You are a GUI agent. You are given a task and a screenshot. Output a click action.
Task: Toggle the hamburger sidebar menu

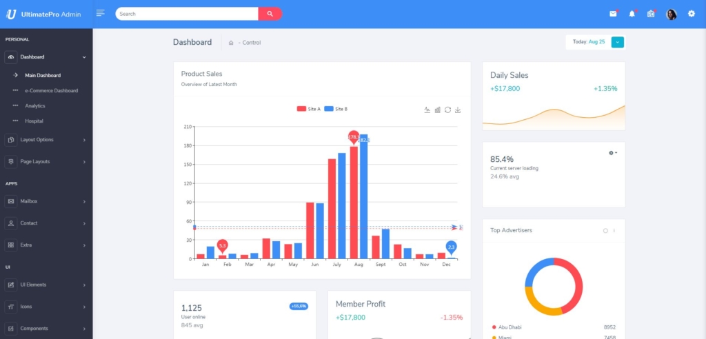coord(101,13)
